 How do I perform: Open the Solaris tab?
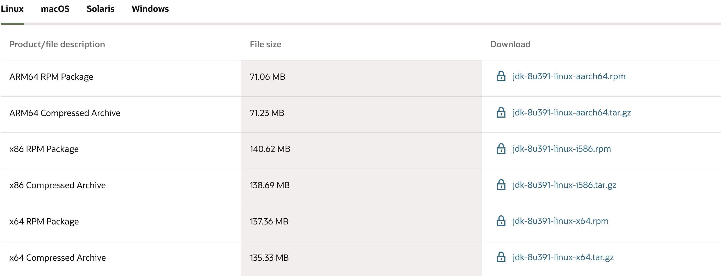tap(100, 9)
